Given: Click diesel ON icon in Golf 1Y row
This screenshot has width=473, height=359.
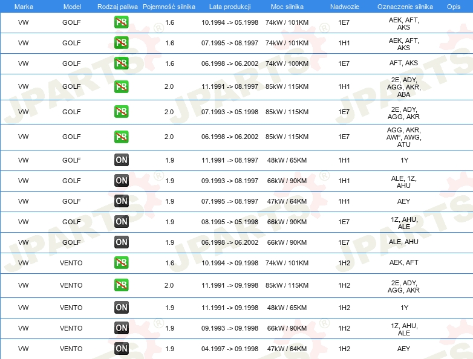Looking at the screenshot, I should tap(121, 160).
